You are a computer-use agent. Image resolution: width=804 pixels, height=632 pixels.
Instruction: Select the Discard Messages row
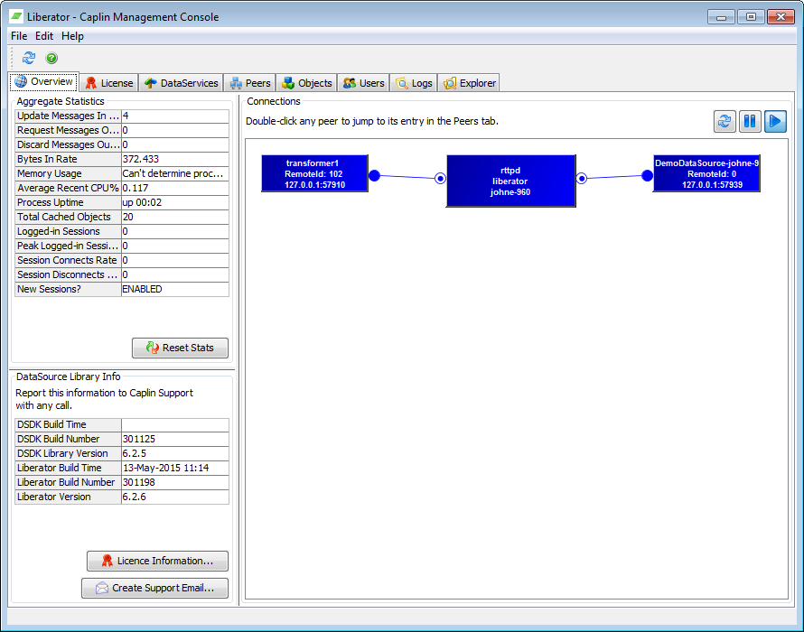click(x=122, y=144)
